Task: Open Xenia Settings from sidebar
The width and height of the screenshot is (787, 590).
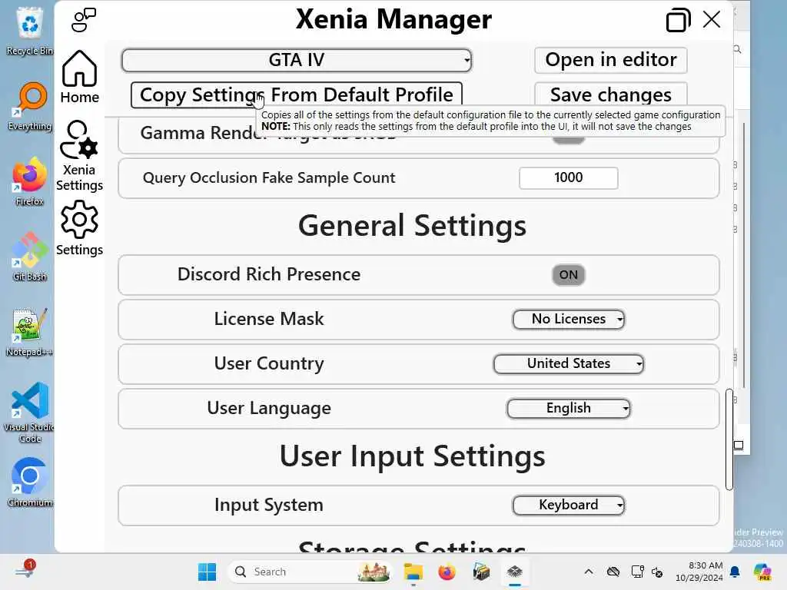Action: [x=79, y=156]
